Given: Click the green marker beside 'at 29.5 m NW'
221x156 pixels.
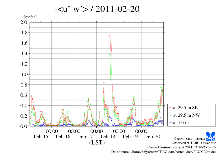Looking at the screenshot, I should tap(171, 115).
